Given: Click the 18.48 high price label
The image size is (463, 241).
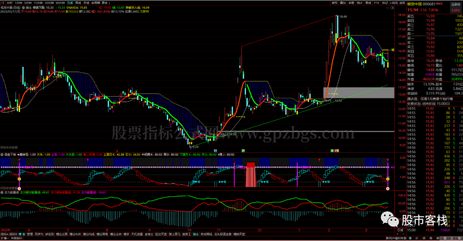Looking at the screenshot, I should click(343, 17).
